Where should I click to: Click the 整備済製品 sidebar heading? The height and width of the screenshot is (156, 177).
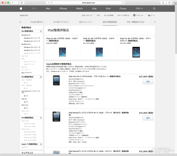[x=26, y=27]
